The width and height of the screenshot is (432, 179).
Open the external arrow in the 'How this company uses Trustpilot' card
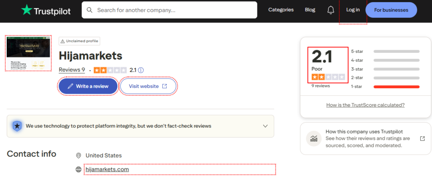click(x=422, y=138)
